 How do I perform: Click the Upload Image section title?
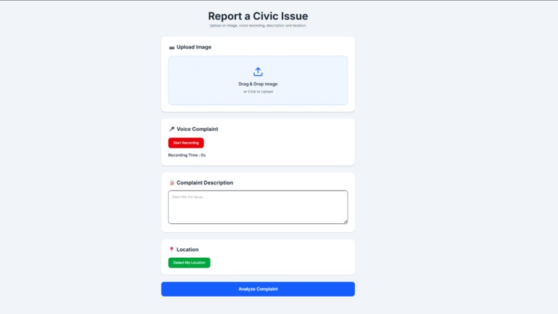pos(194,47)
